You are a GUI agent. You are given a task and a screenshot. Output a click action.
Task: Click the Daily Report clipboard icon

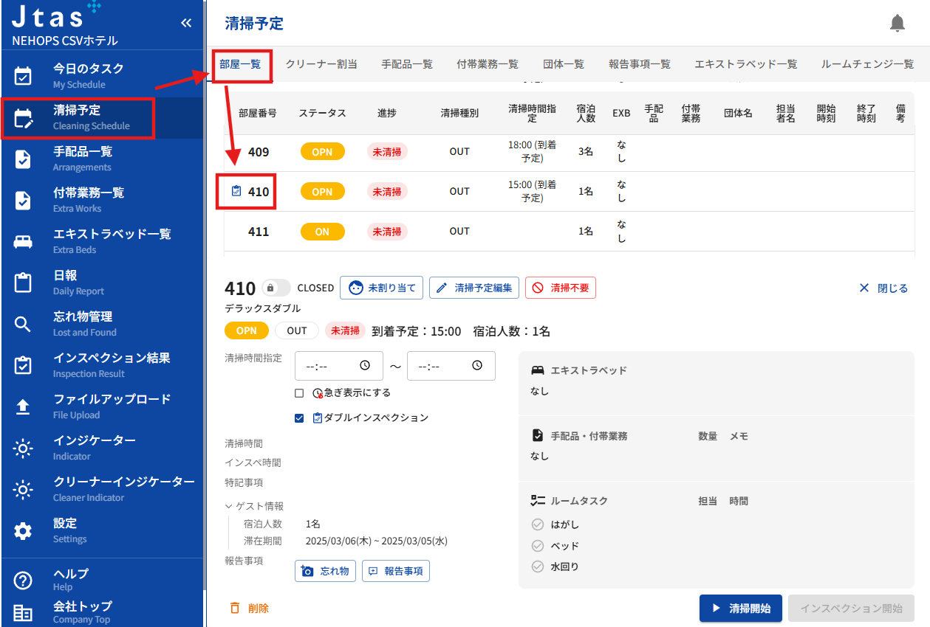click(23, 283)
